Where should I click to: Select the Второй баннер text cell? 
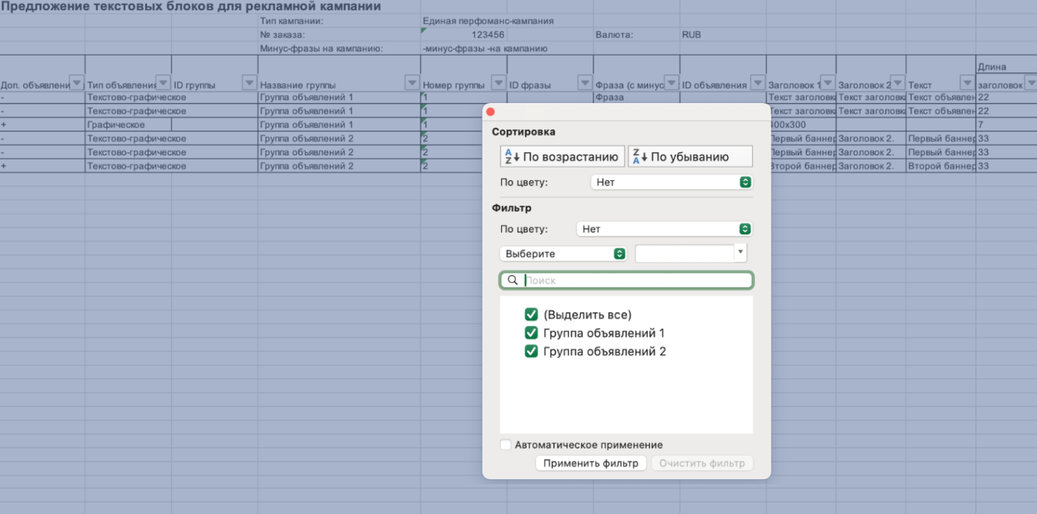click(940, 166)
